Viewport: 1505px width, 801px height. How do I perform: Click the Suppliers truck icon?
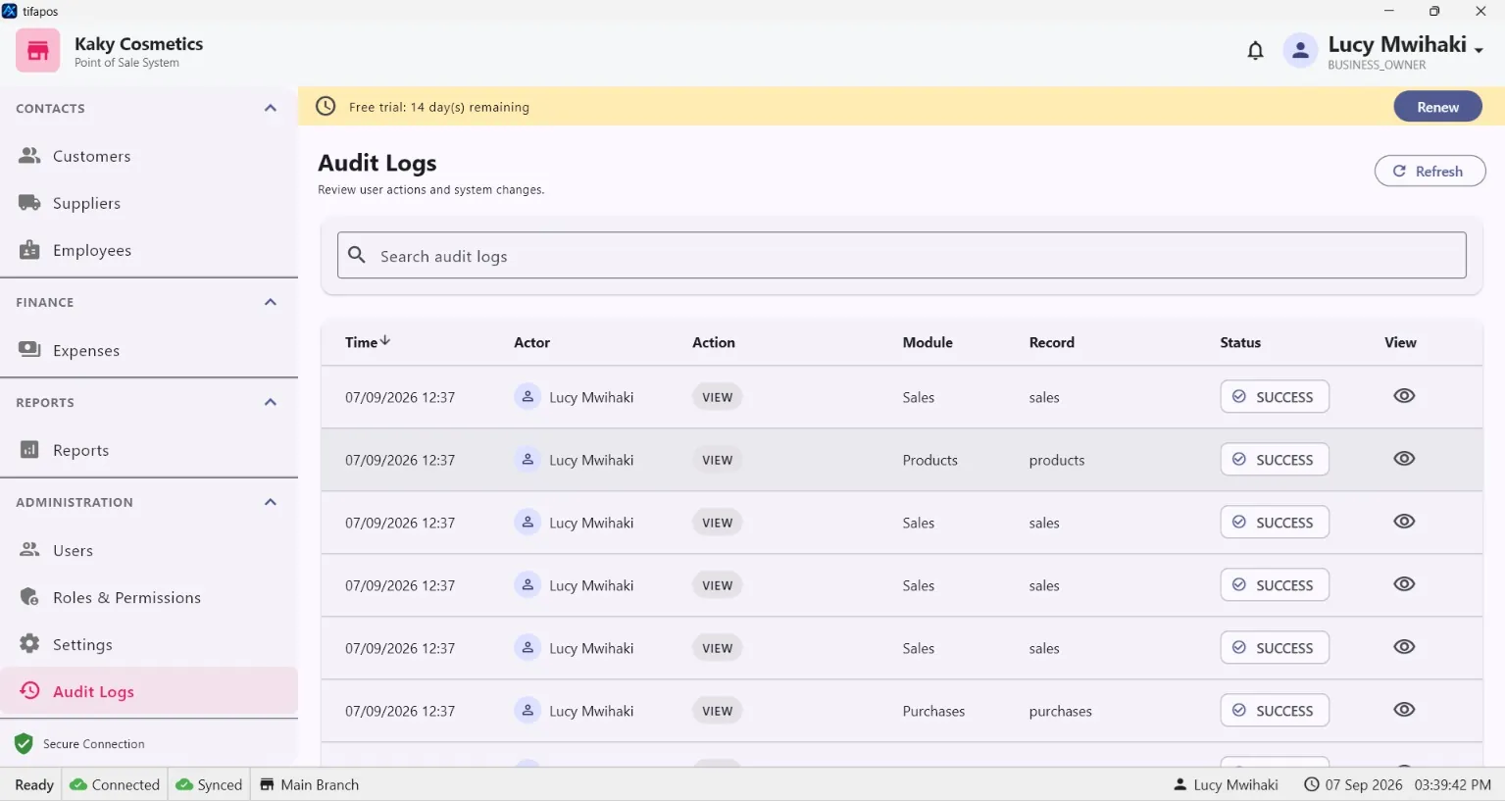30,202
